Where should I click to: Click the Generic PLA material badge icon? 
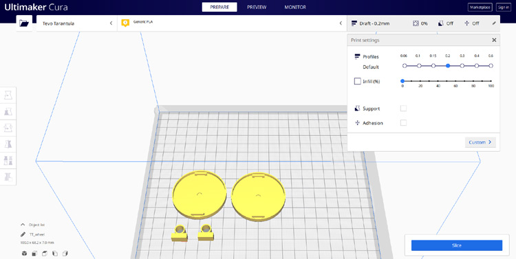click(125, 23)
